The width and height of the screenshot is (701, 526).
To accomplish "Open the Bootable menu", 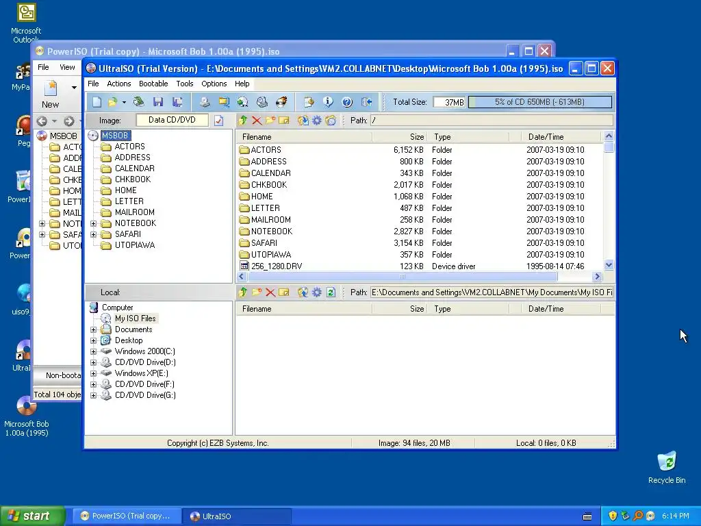I will point(153,84).
